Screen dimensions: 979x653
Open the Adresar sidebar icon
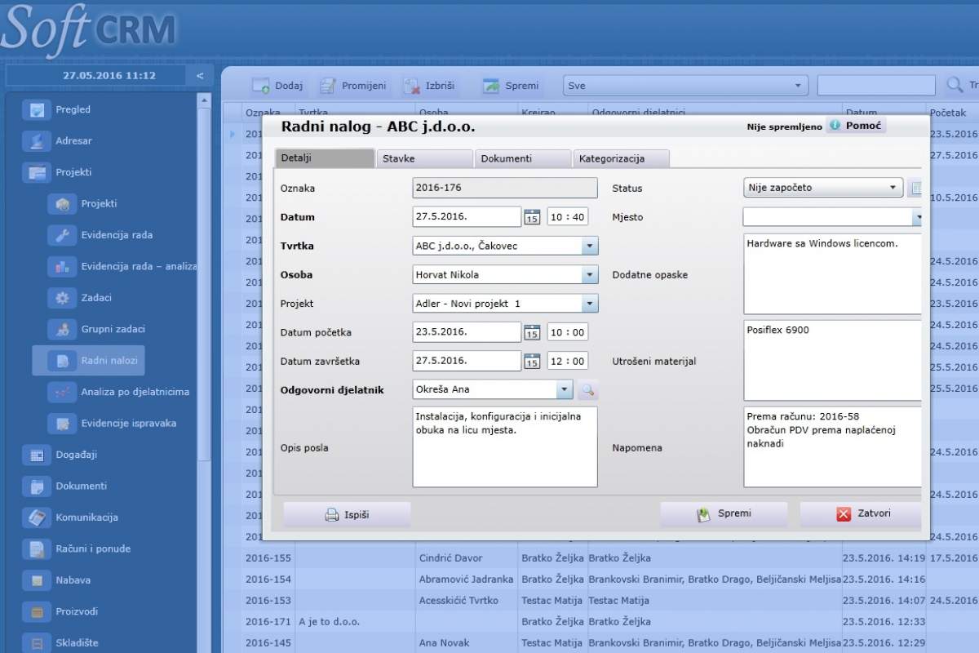point(37,140)
